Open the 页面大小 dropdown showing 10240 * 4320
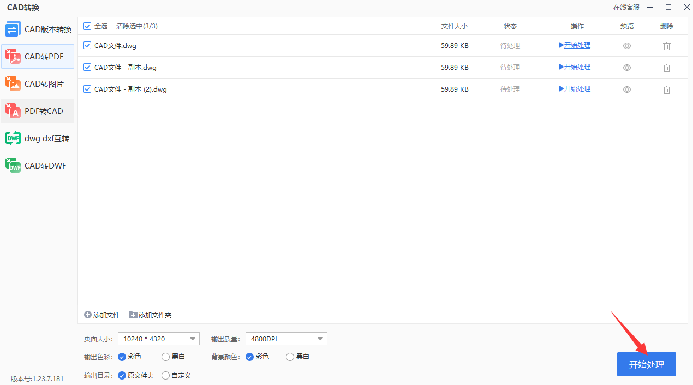 [159, 339]
